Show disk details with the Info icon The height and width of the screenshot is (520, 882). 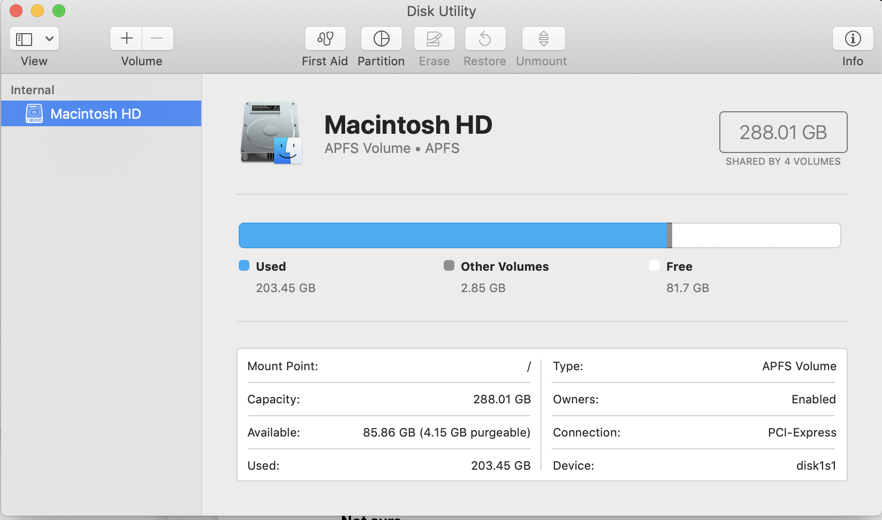853,39
